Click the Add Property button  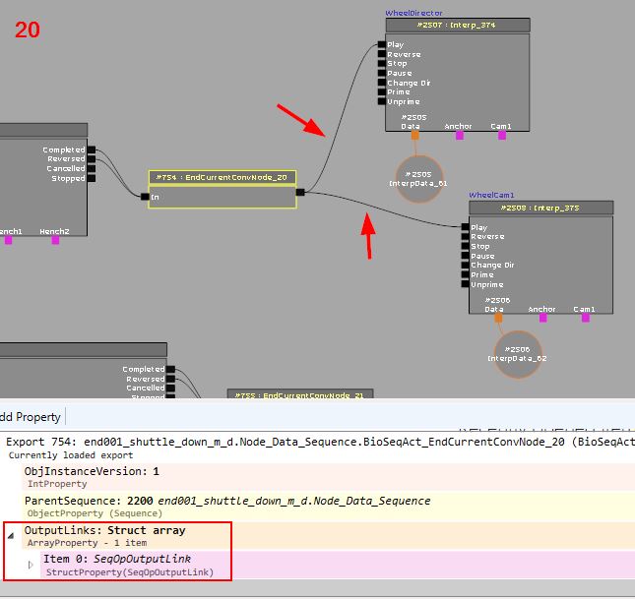tap(30, 417)
